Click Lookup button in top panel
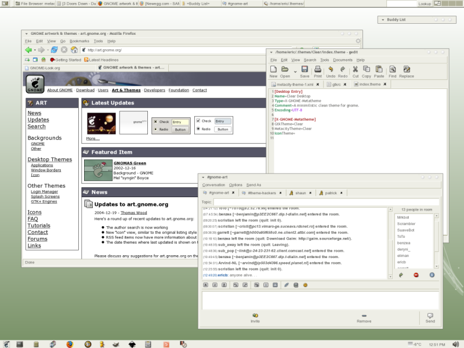The width and height of the screenshot is (464, 348). coord(425,4)
